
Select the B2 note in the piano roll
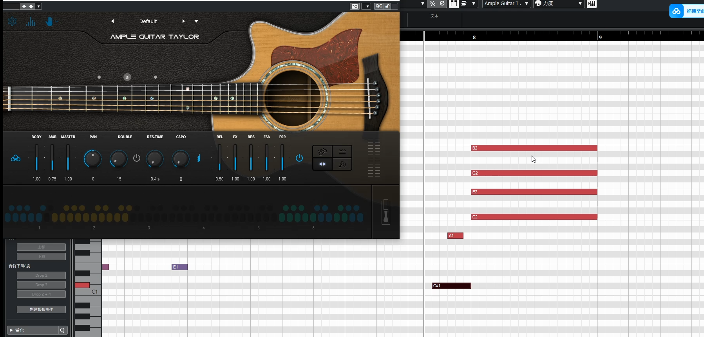click(x=534, y=148)
